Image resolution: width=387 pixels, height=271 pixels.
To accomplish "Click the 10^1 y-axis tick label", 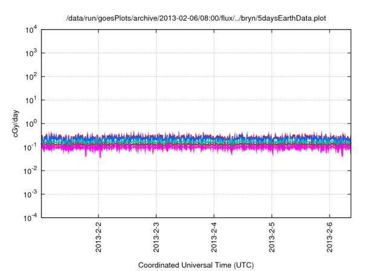I will coord(31,100).
